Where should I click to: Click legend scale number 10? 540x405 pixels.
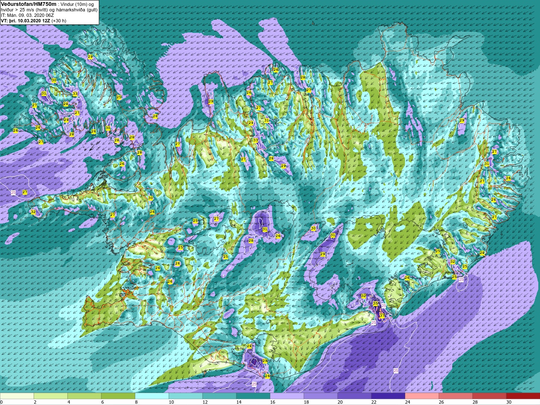[x=171, y=402]
